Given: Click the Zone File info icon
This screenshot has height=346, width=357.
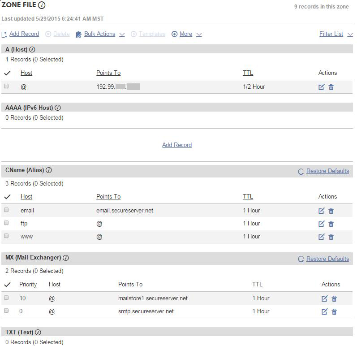Looking at the screenshot, I should click(x=42, y=5).
